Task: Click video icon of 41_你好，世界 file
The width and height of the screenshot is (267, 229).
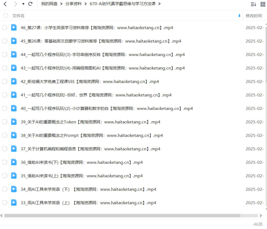Action: pos(14,95)
